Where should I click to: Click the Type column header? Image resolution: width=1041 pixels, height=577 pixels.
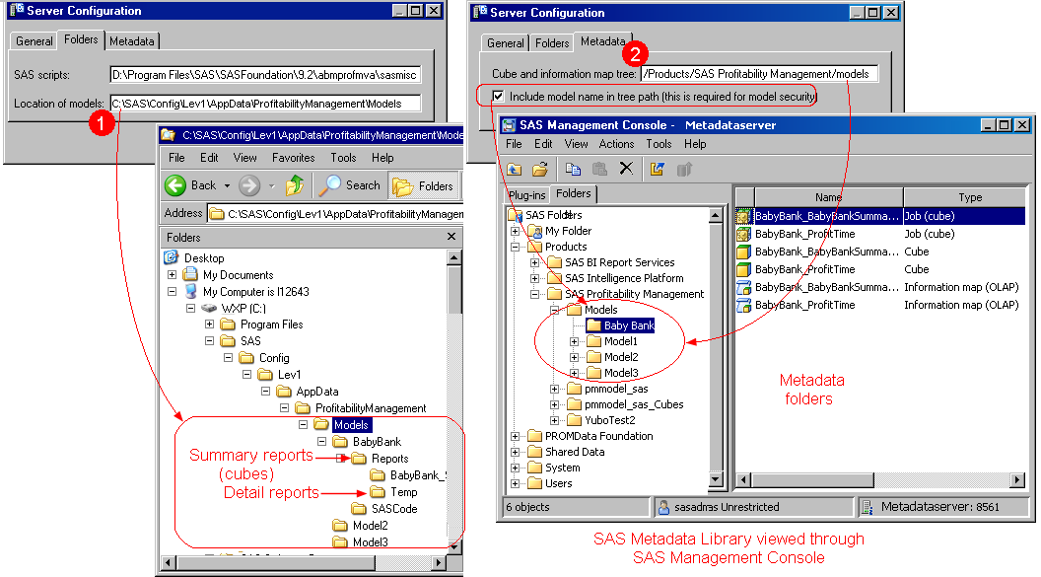coord(970,197)
